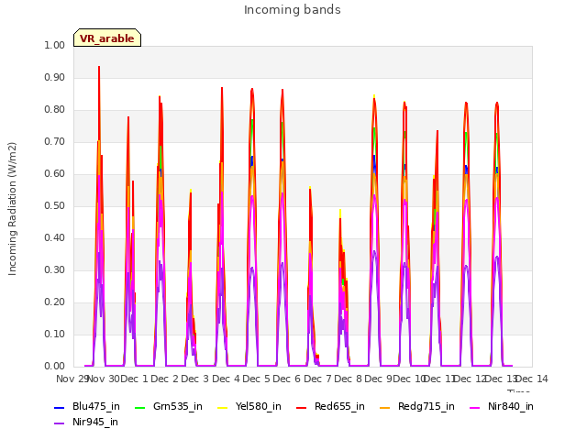Select the Redg715_in legend entry
587x440 pixels.
coord(417,407)
